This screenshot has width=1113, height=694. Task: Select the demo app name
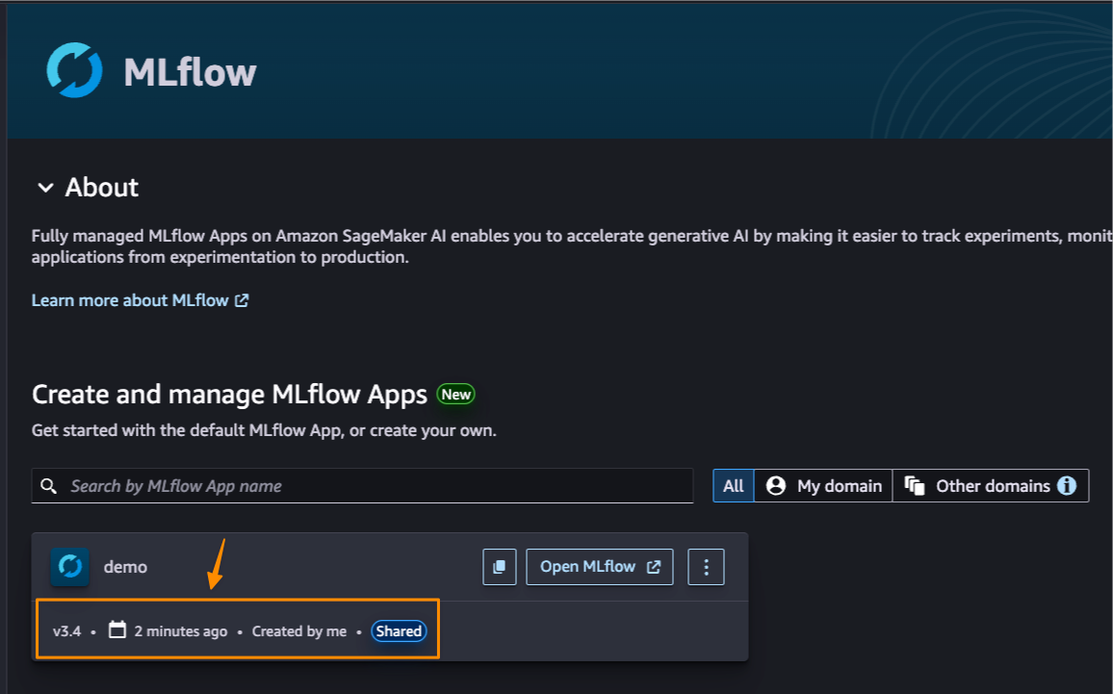click(x=125, y=566)
